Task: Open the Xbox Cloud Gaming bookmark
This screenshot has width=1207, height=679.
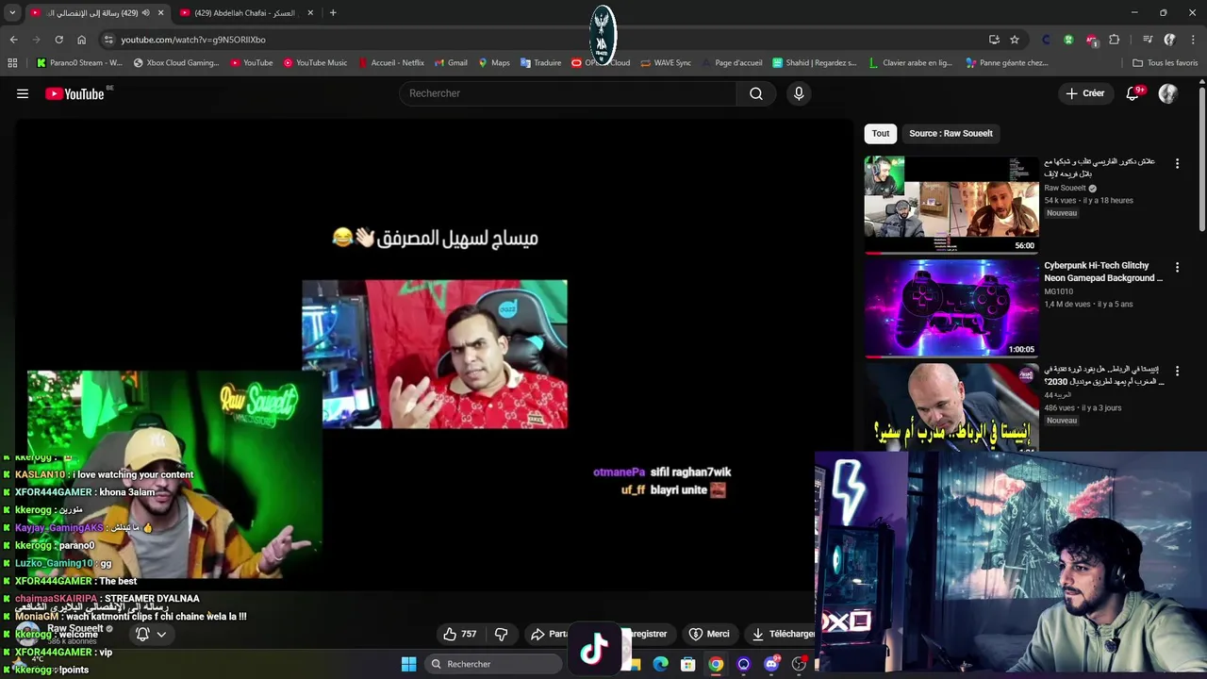Action: point(176,63)
